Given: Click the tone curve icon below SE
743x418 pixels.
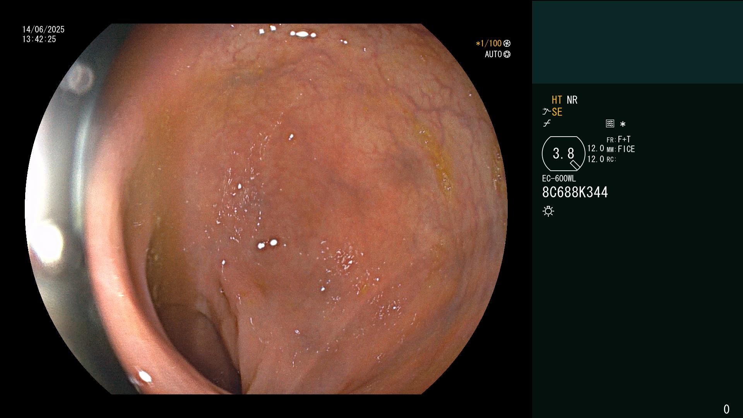Looking at the screenshot, I should 547,123.
